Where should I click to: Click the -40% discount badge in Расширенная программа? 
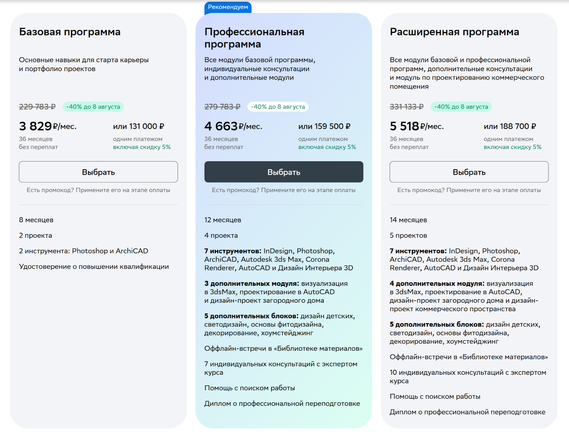pos(461,107)
